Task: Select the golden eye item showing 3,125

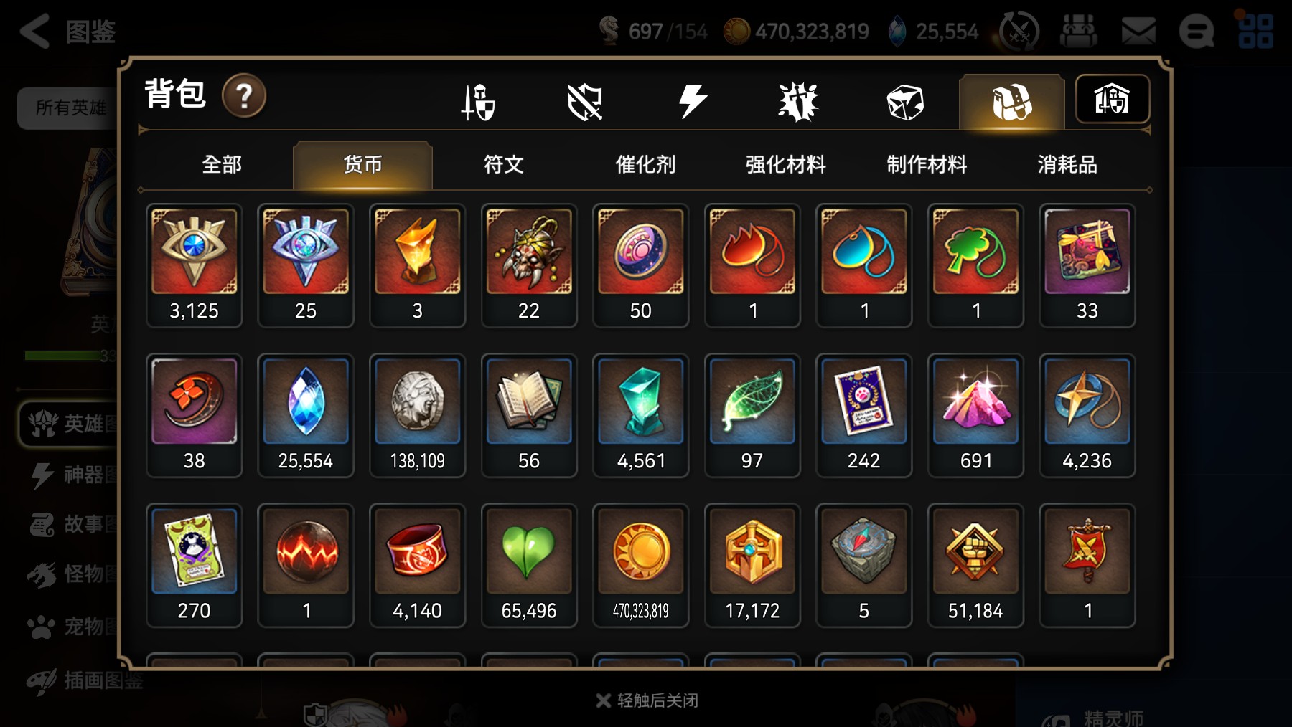Action: pyautogui.click(x=194, y=265)
